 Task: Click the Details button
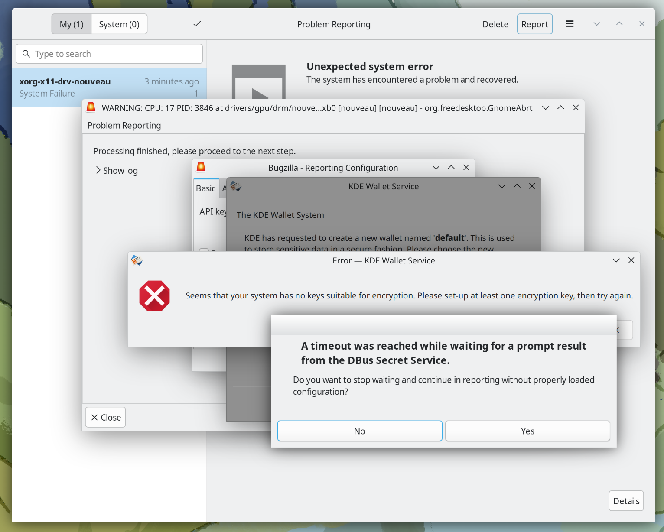point(626,501)
